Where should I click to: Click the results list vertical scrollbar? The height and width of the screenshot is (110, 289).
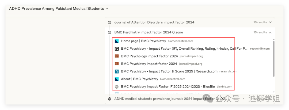(x=273, y=59)
